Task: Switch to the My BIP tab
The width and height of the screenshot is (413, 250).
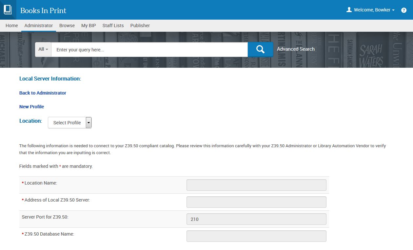Action: coord(88,26)
